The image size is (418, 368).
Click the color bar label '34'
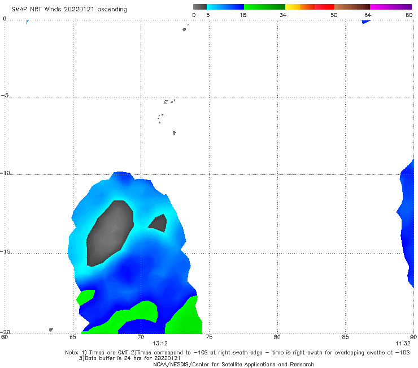tap(283, 15)
